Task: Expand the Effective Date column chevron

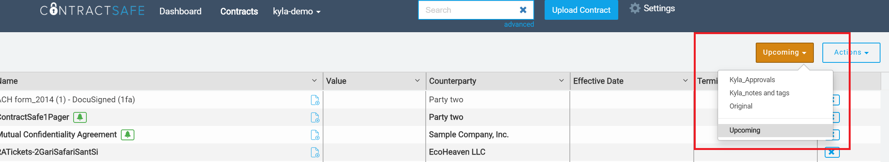Action: (685, 81)
